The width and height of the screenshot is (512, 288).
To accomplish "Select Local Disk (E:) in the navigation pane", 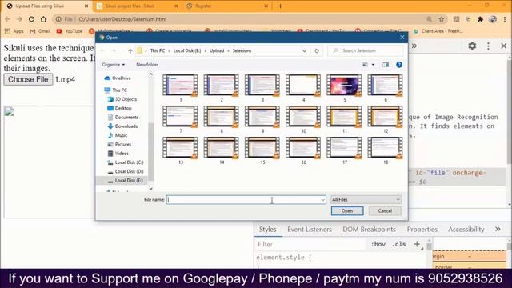I will (129, 180).
